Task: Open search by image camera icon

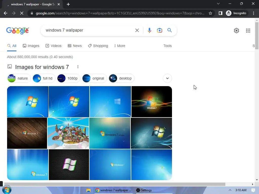Action: (x=160, y=30)
